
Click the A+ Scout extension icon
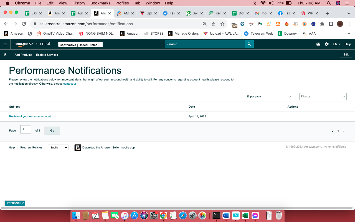point(269,24)
